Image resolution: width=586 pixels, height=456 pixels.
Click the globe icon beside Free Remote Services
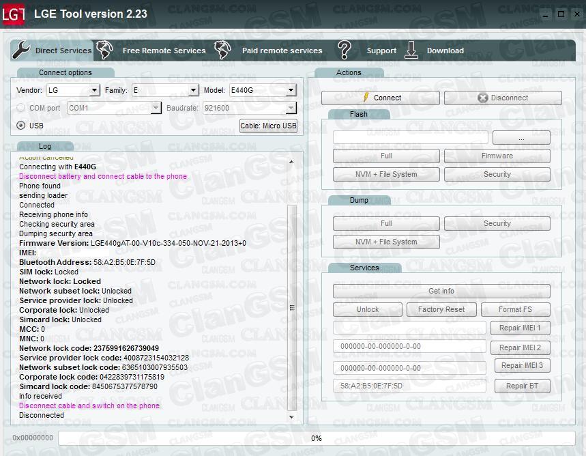point(104,50)
